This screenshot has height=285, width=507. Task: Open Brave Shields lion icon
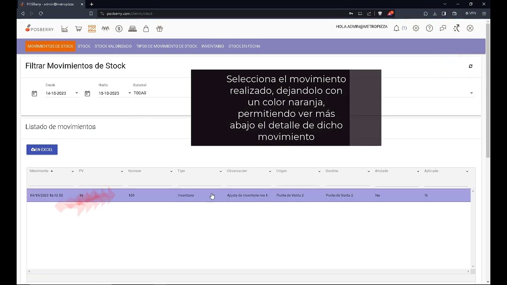(x=380, y=13)
